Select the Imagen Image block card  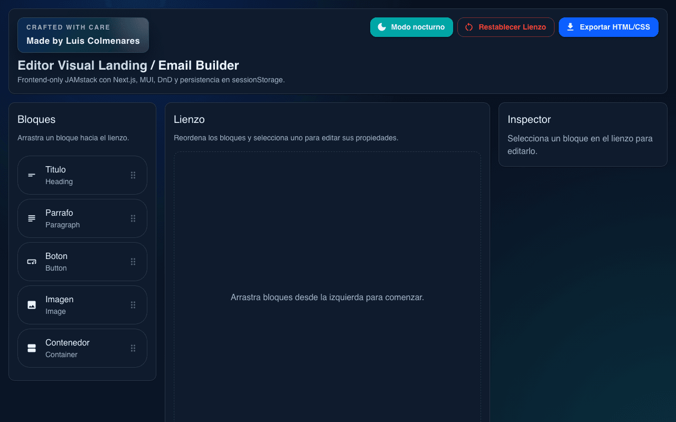click(x=82, y=305)
